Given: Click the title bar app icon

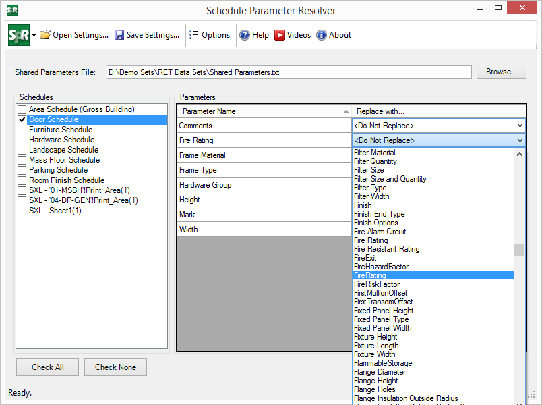Looking at the screenshot, I should tap(11, 10).
